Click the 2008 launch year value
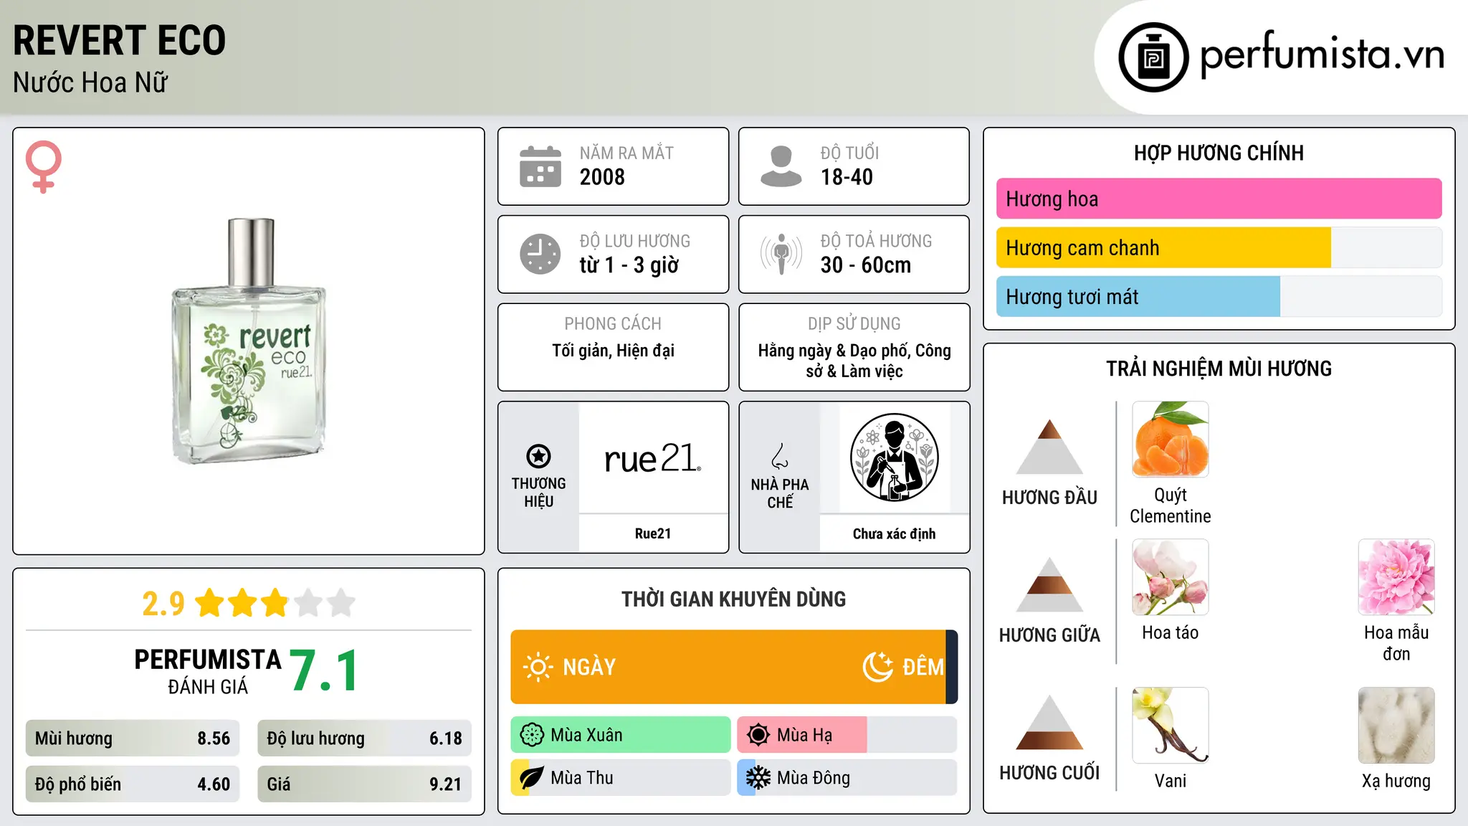Image resolution: width=1468 pixels, height=826 pixels. 602,177
